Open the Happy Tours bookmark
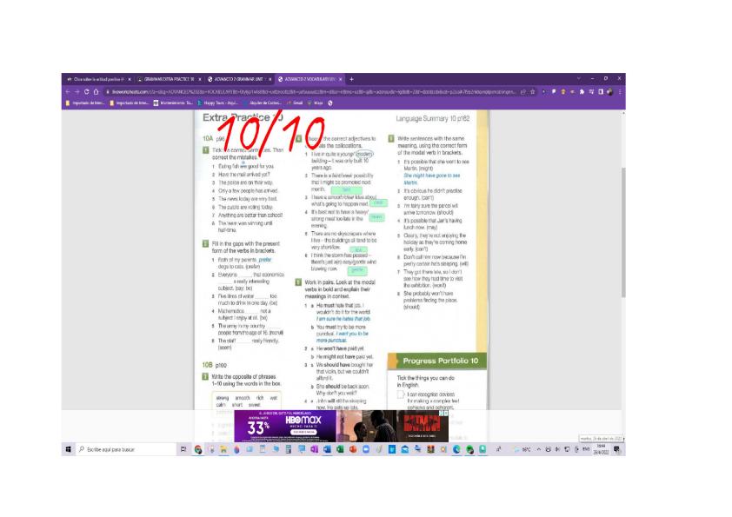 (x=217, y=103)
